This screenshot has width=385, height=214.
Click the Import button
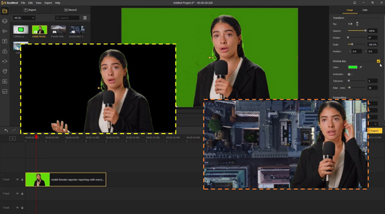pyautogui.click(x=30, y=10)
